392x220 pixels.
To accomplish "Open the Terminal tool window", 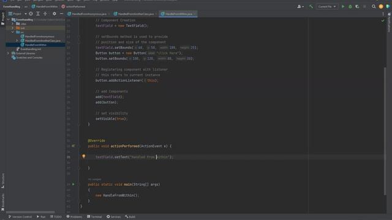I will (x=94, y=217).
